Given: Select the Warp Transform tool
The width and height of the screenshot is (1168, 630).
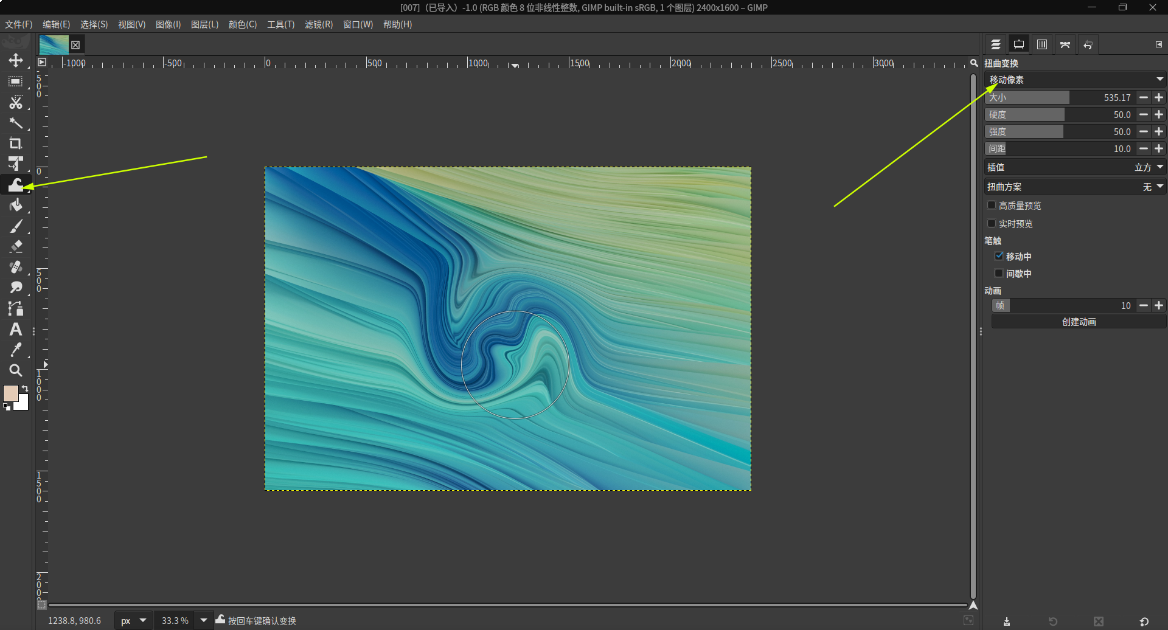Looking at the screenshot, I should (16, 185).
